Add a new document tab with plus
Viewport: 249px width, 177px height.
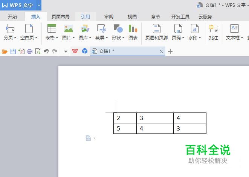point(170,51)
